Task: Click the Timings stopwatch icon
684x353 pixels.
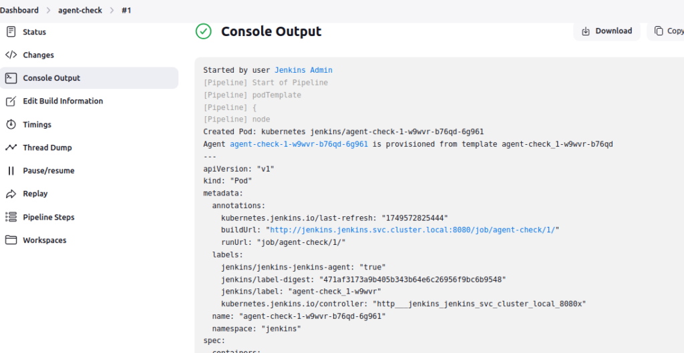Action: click(x=11, y=124)
